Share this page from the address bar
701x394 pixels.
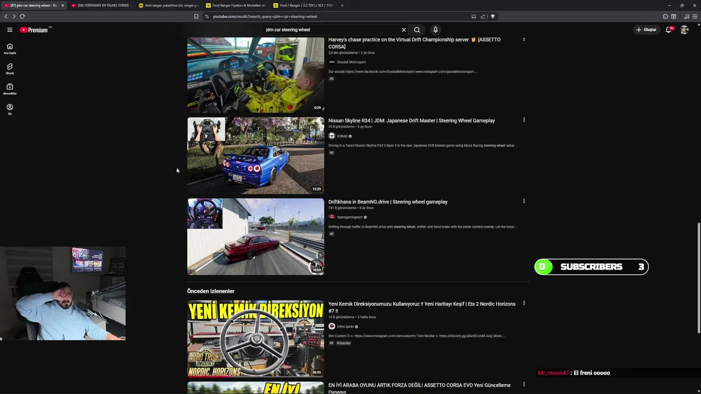point(483,16)
